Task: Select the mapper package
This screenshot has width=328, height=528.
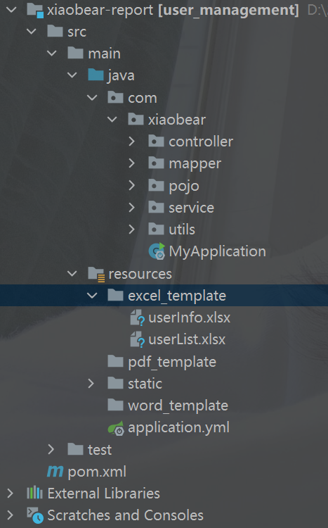Action: click(195, 163)
